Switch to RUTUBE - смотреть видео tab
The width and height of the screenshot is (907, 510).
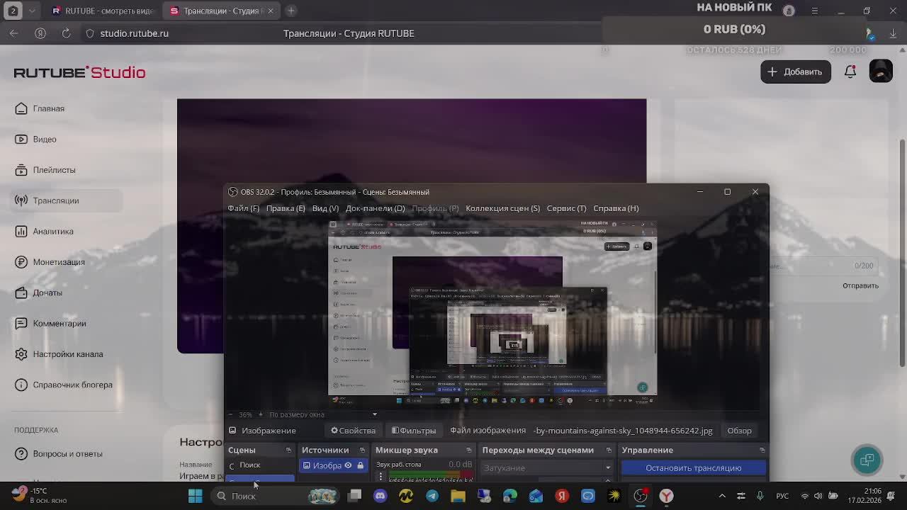(x=103, y=11)
